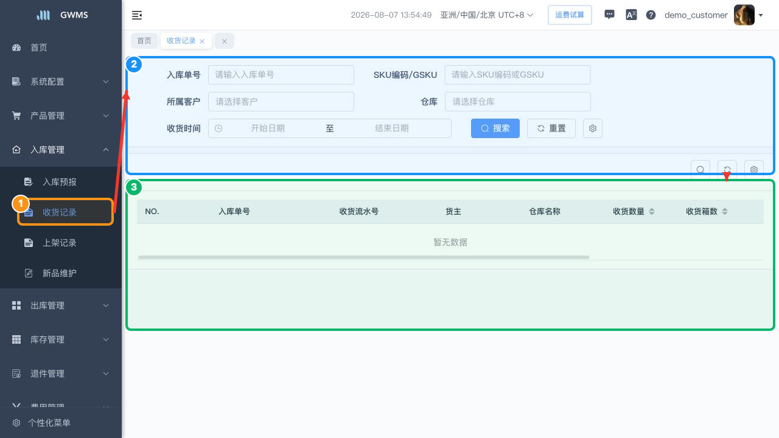
Task: Click the 首页 dashboard icon in sidebar
Action: pos(16,47)
